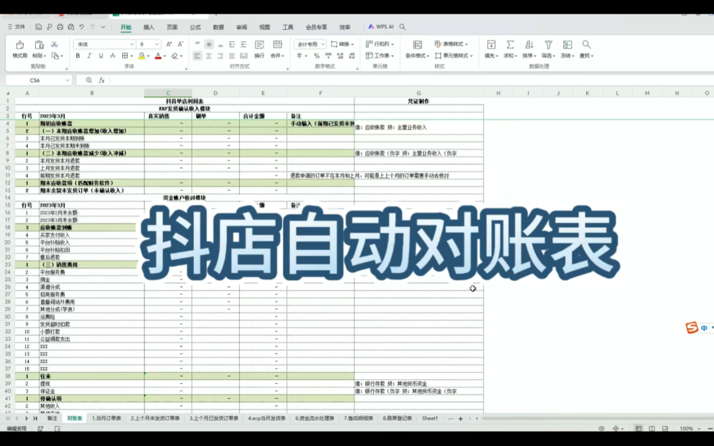
Task: Click the Cut scissors icon
Action: click(54, 44)
